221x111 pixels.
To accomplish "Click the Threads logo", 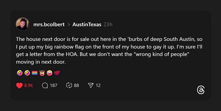I will (201, 90).
